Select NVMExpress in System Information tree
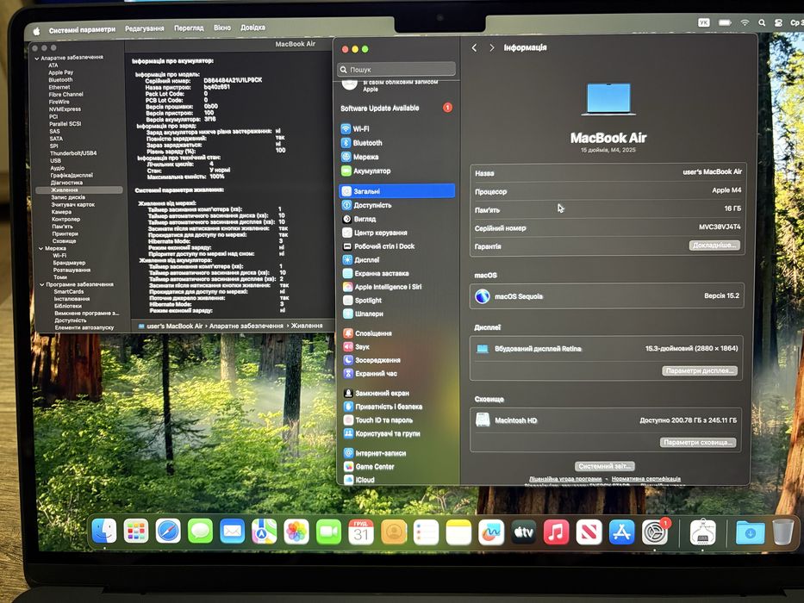 pyautogui.click(x=65, y=109)
